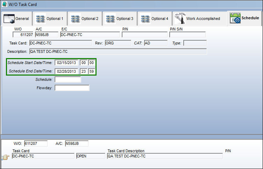Image resolution: width=263 pixels, height=169 pixels.
Task: Switch to the Optional 3 tab
Action: coord(120,19)
